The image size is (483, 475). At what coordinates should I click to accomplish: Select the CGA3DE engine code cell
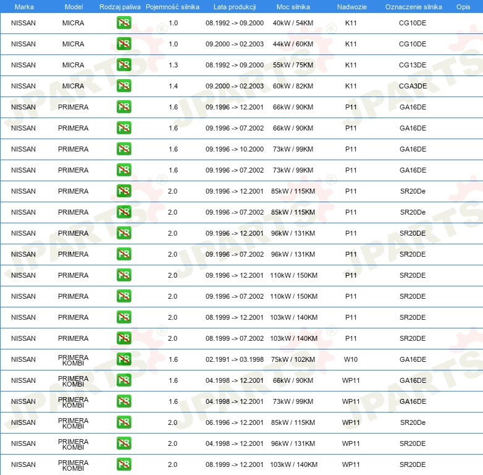[413, 86]
